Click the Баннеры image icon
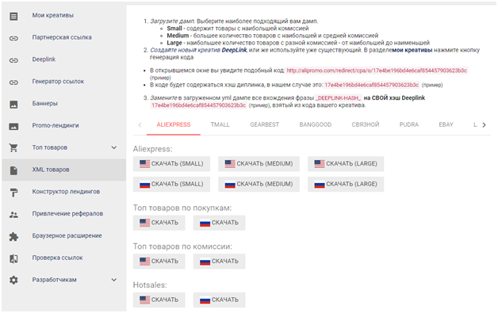 click(13, 104)
